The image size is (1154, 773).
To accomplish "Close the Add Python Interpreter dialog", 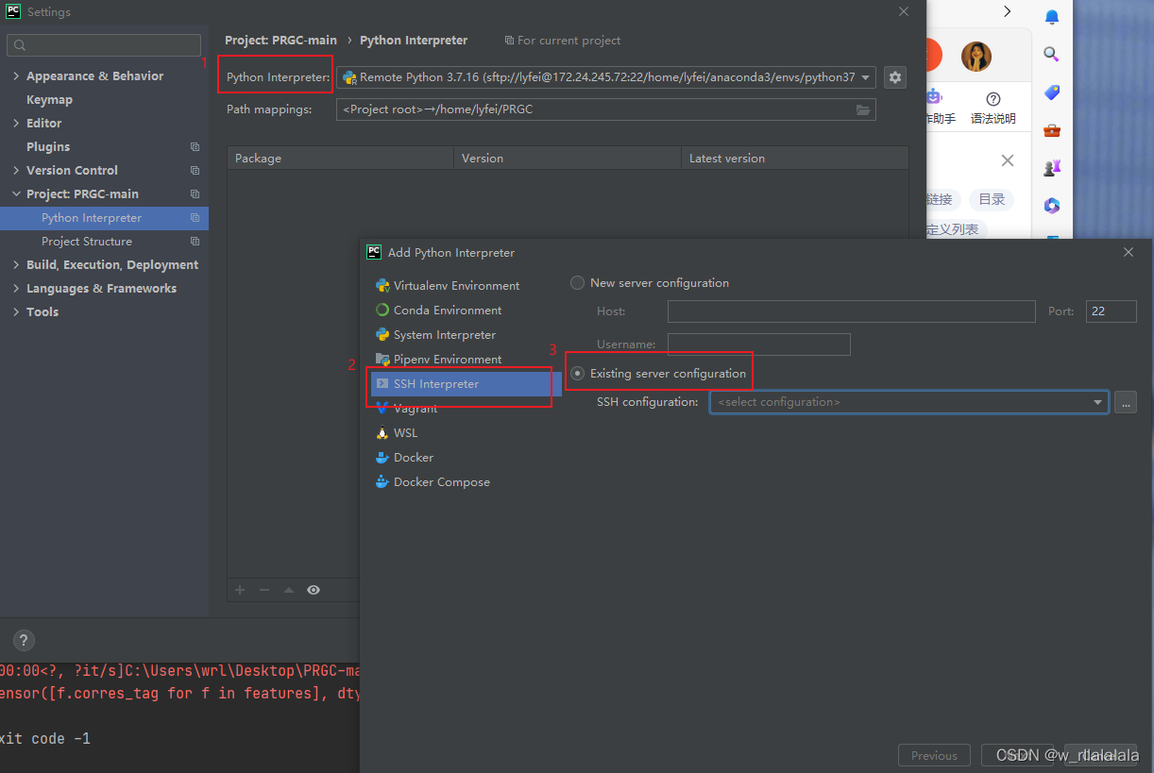I will (x=1129, y=253).
